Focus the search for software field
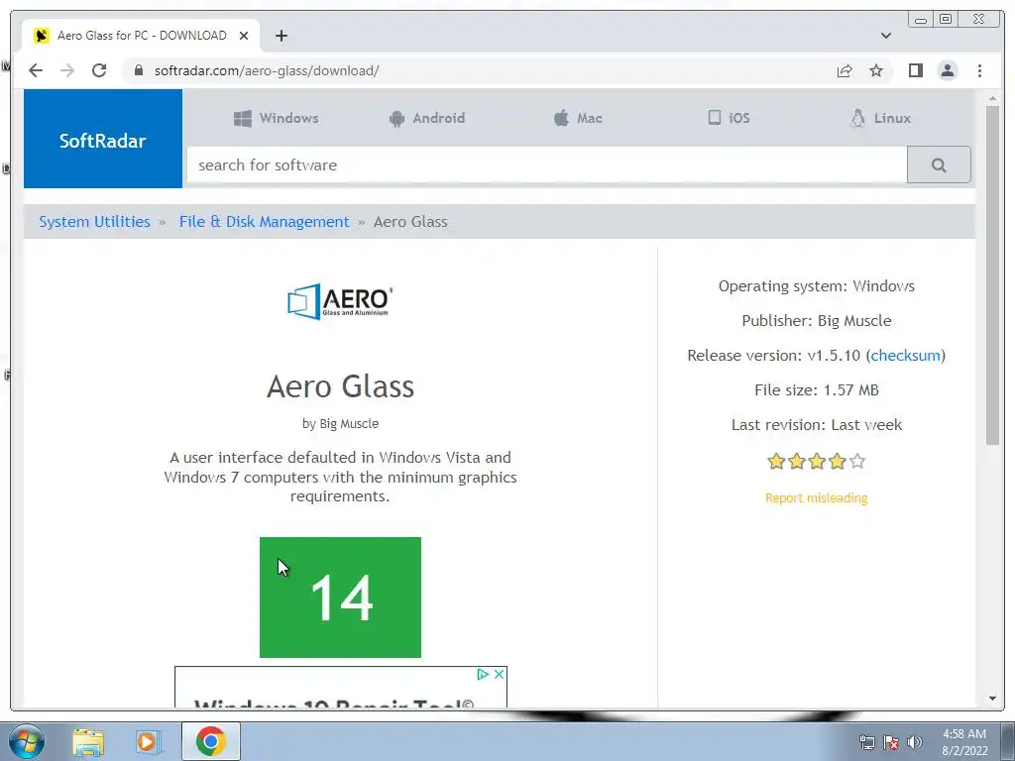The height and width of the screenshot is (761, 1015). [547, 165]
